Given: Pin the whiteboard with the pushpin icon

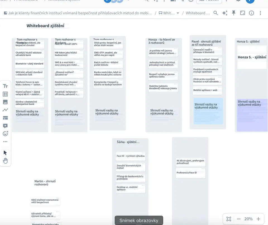Looking at the screenshot, I should [234, 13].
